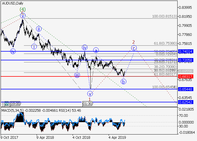Click the circled wave 'i' marker
The image size is (197, 141).
tap(34, 47)
